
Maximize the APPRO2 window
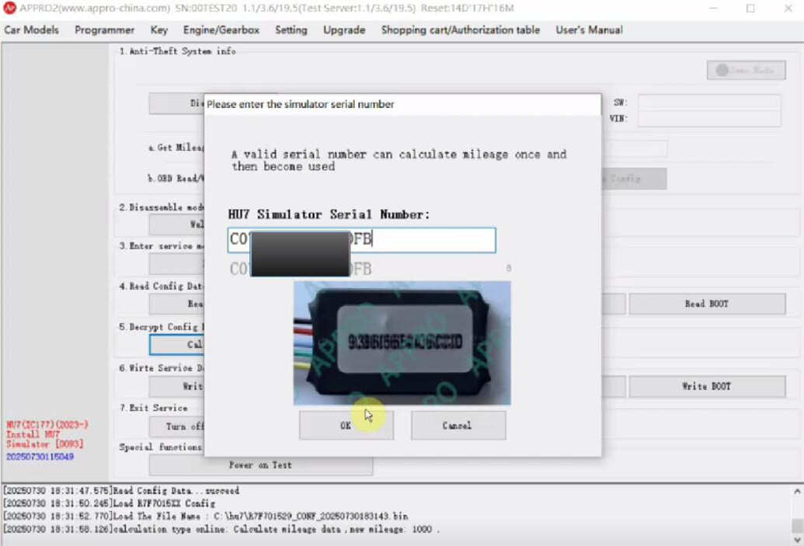pyautogui.click(x=750, y=9)
